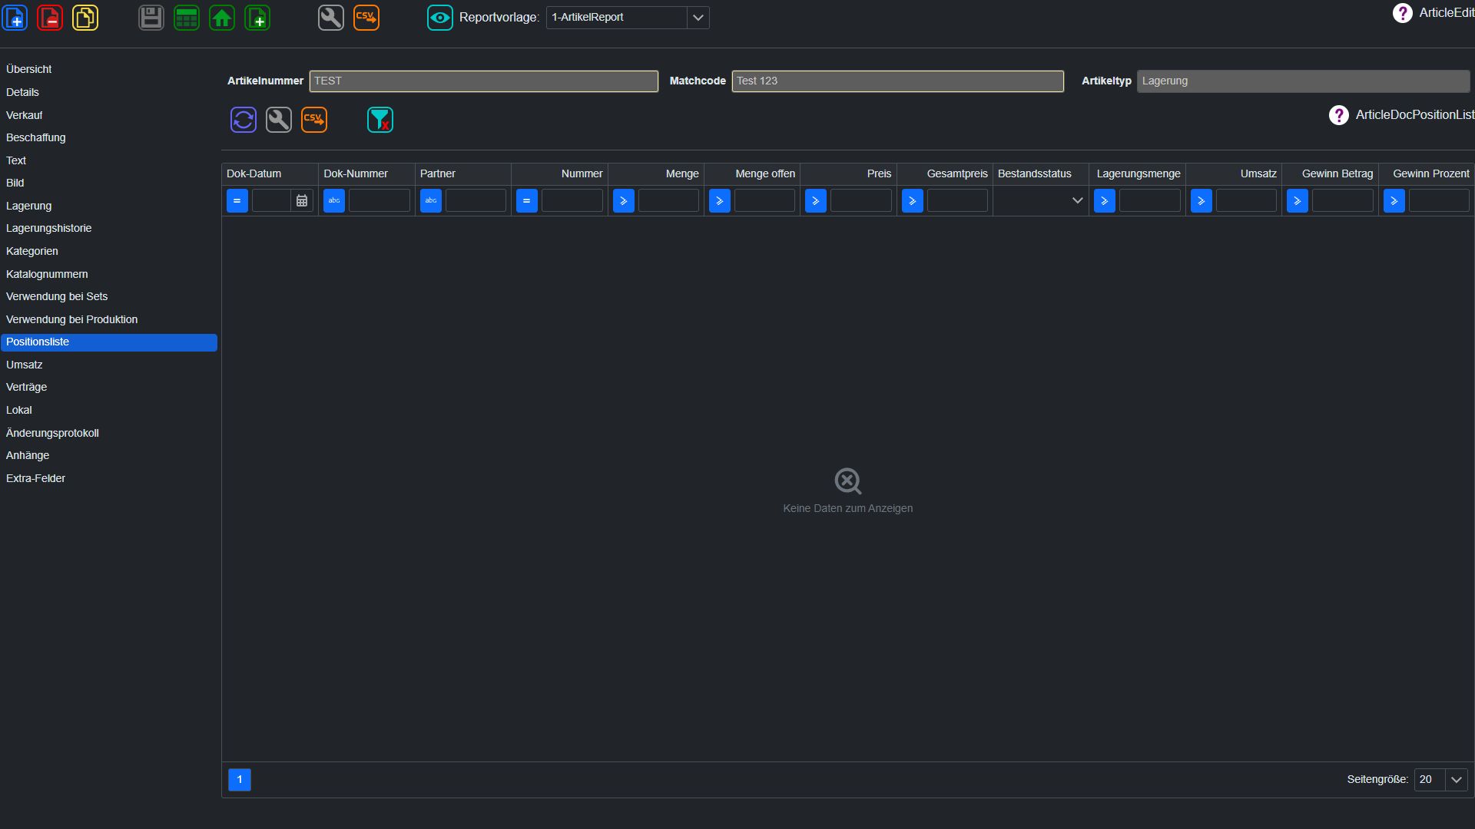1475x829 pixels.
Task: Export position list to CSV
Action: coord(314,120)
